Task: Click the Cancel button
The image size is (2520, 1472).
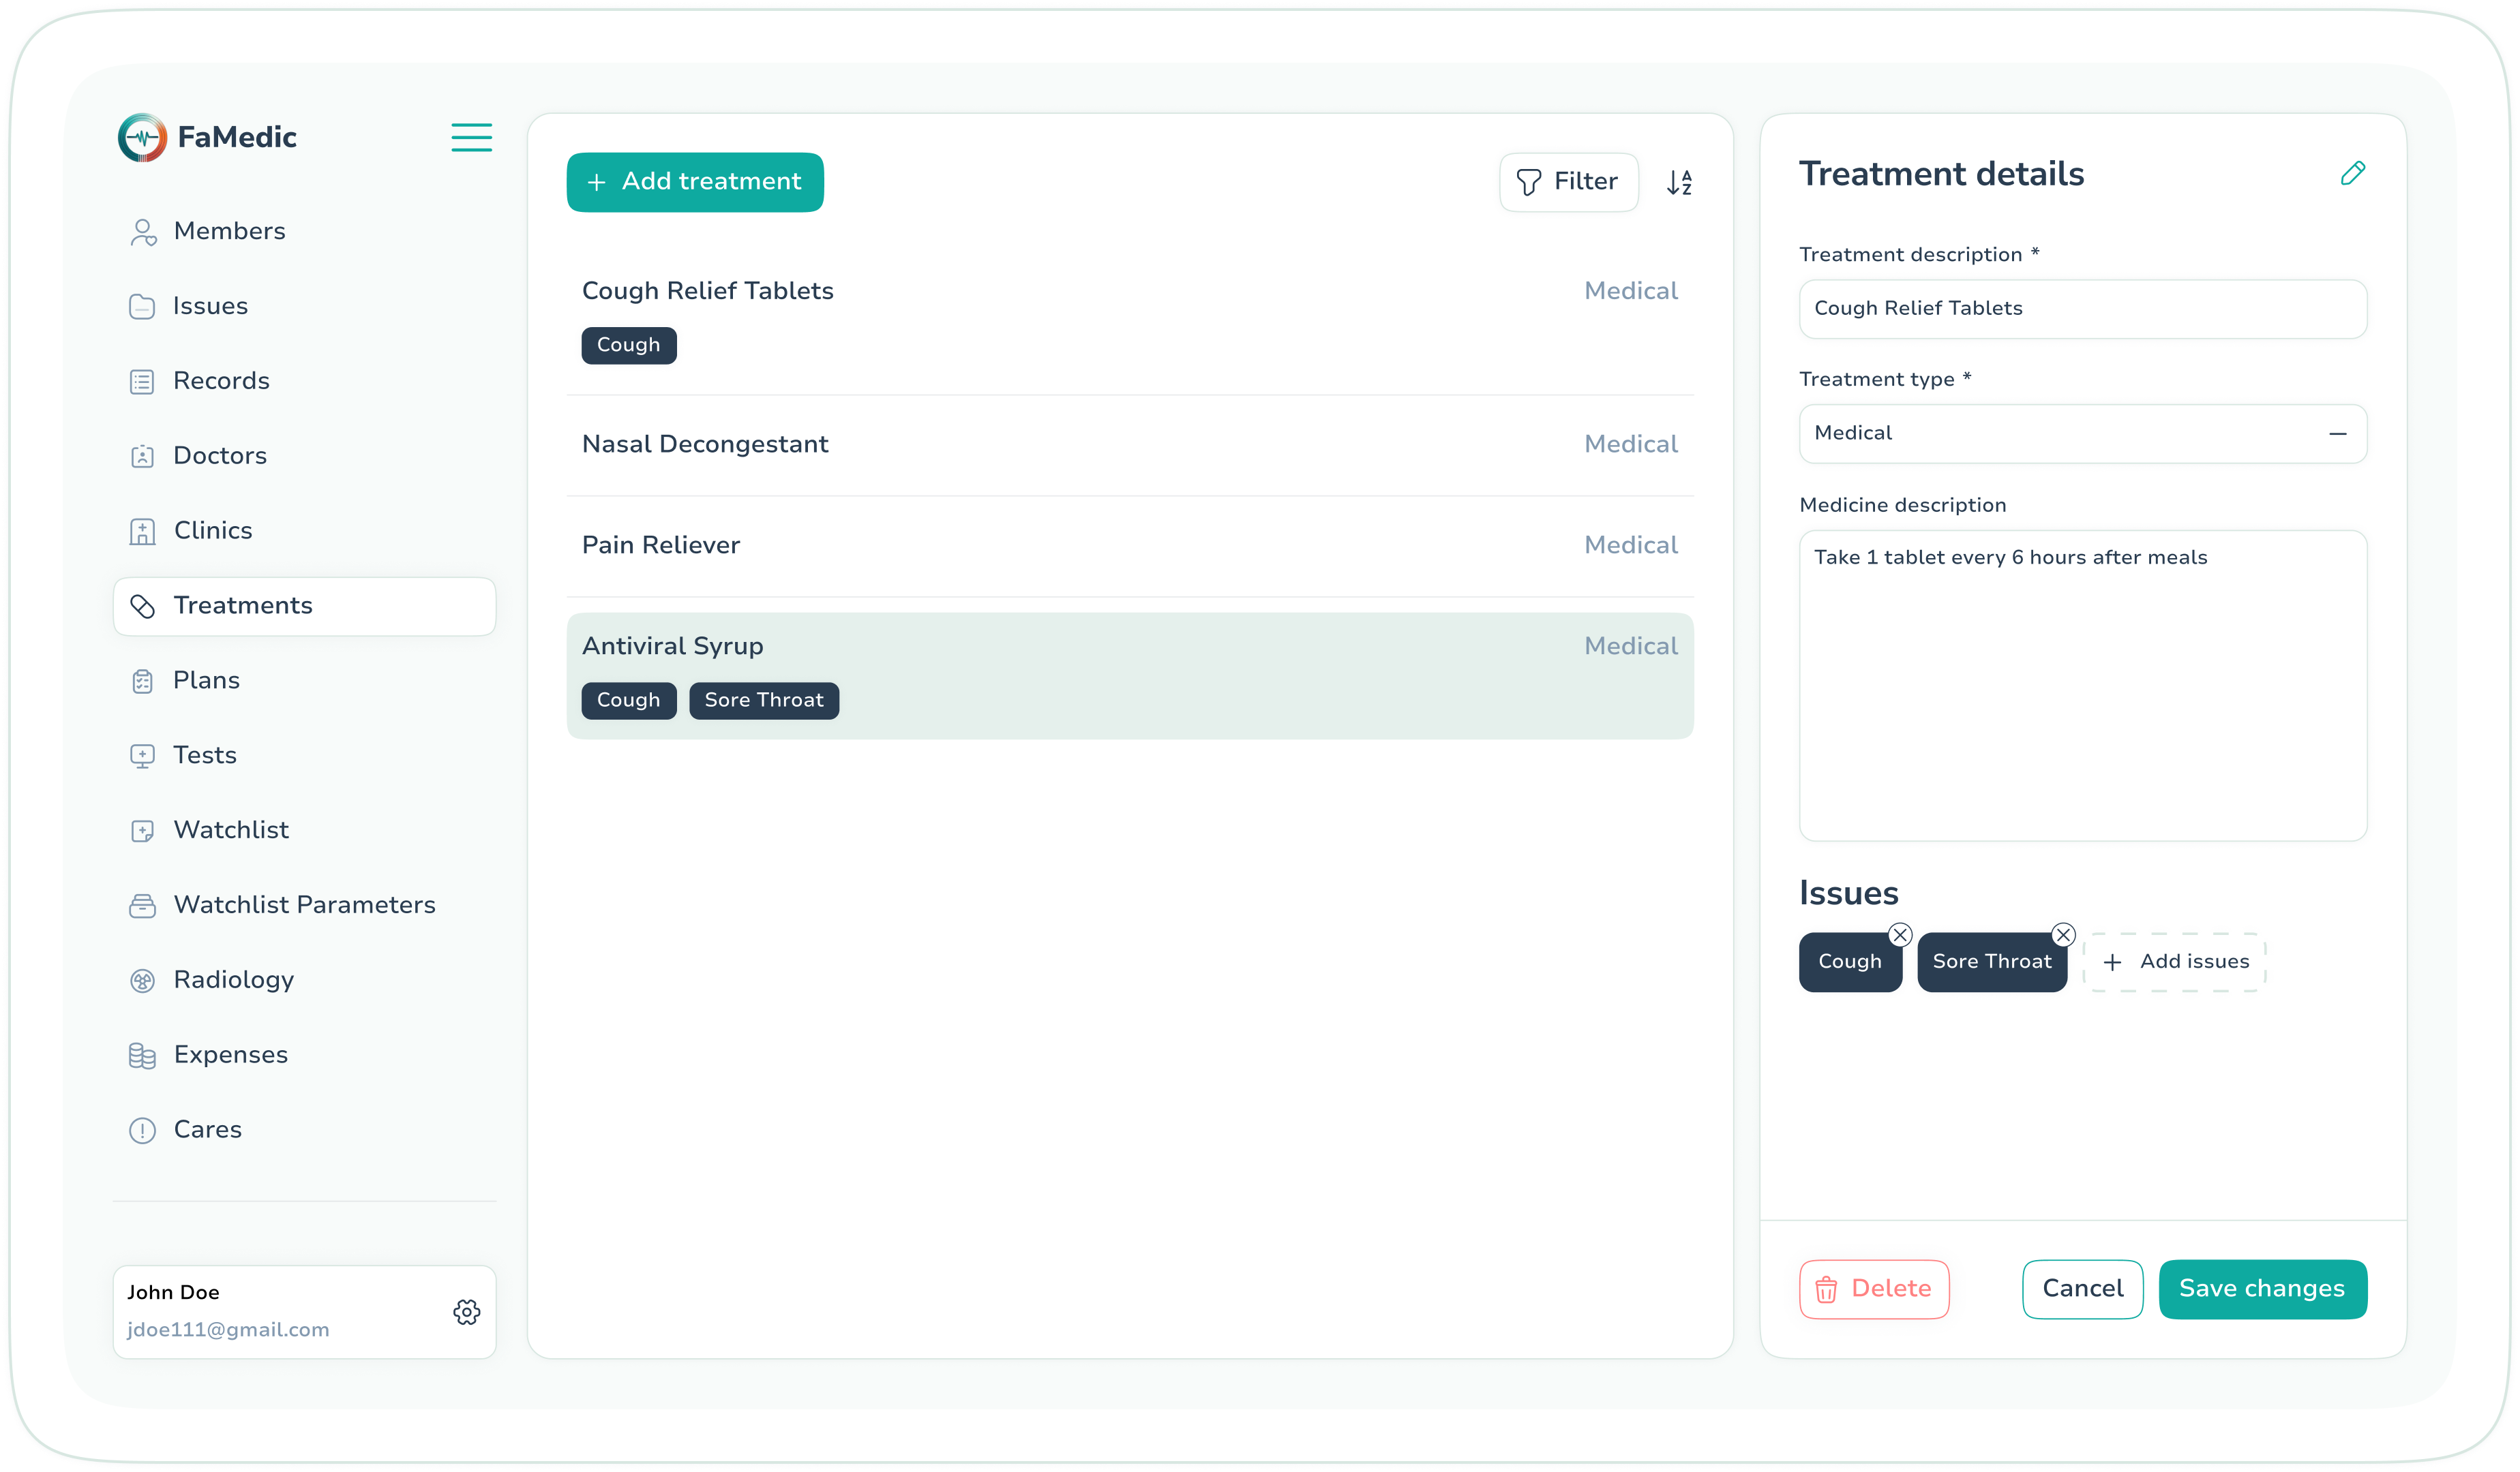Action: pos(2082,1290)
